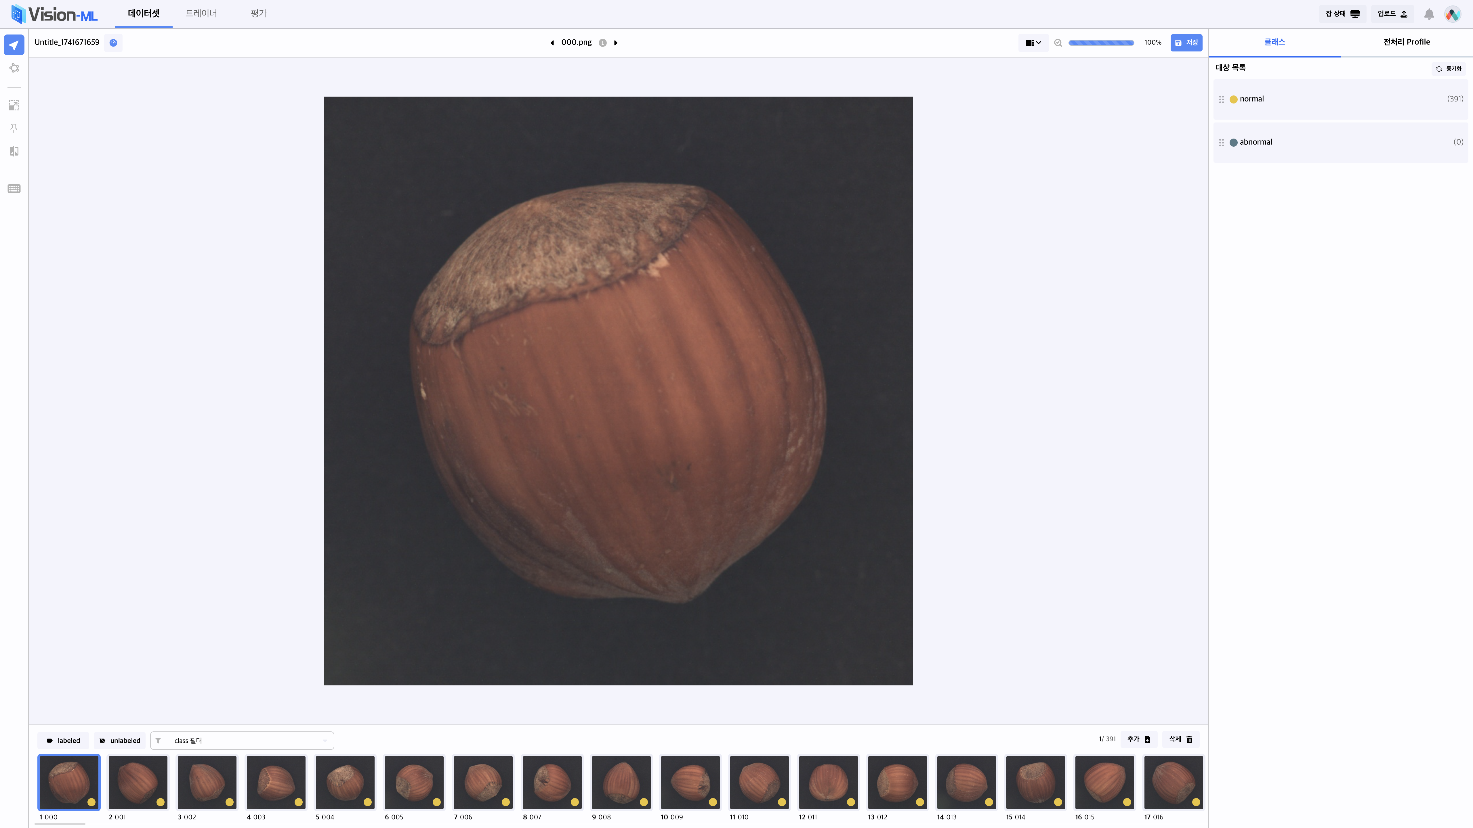Click the 삭제 delete button

tap(1181, 739)
